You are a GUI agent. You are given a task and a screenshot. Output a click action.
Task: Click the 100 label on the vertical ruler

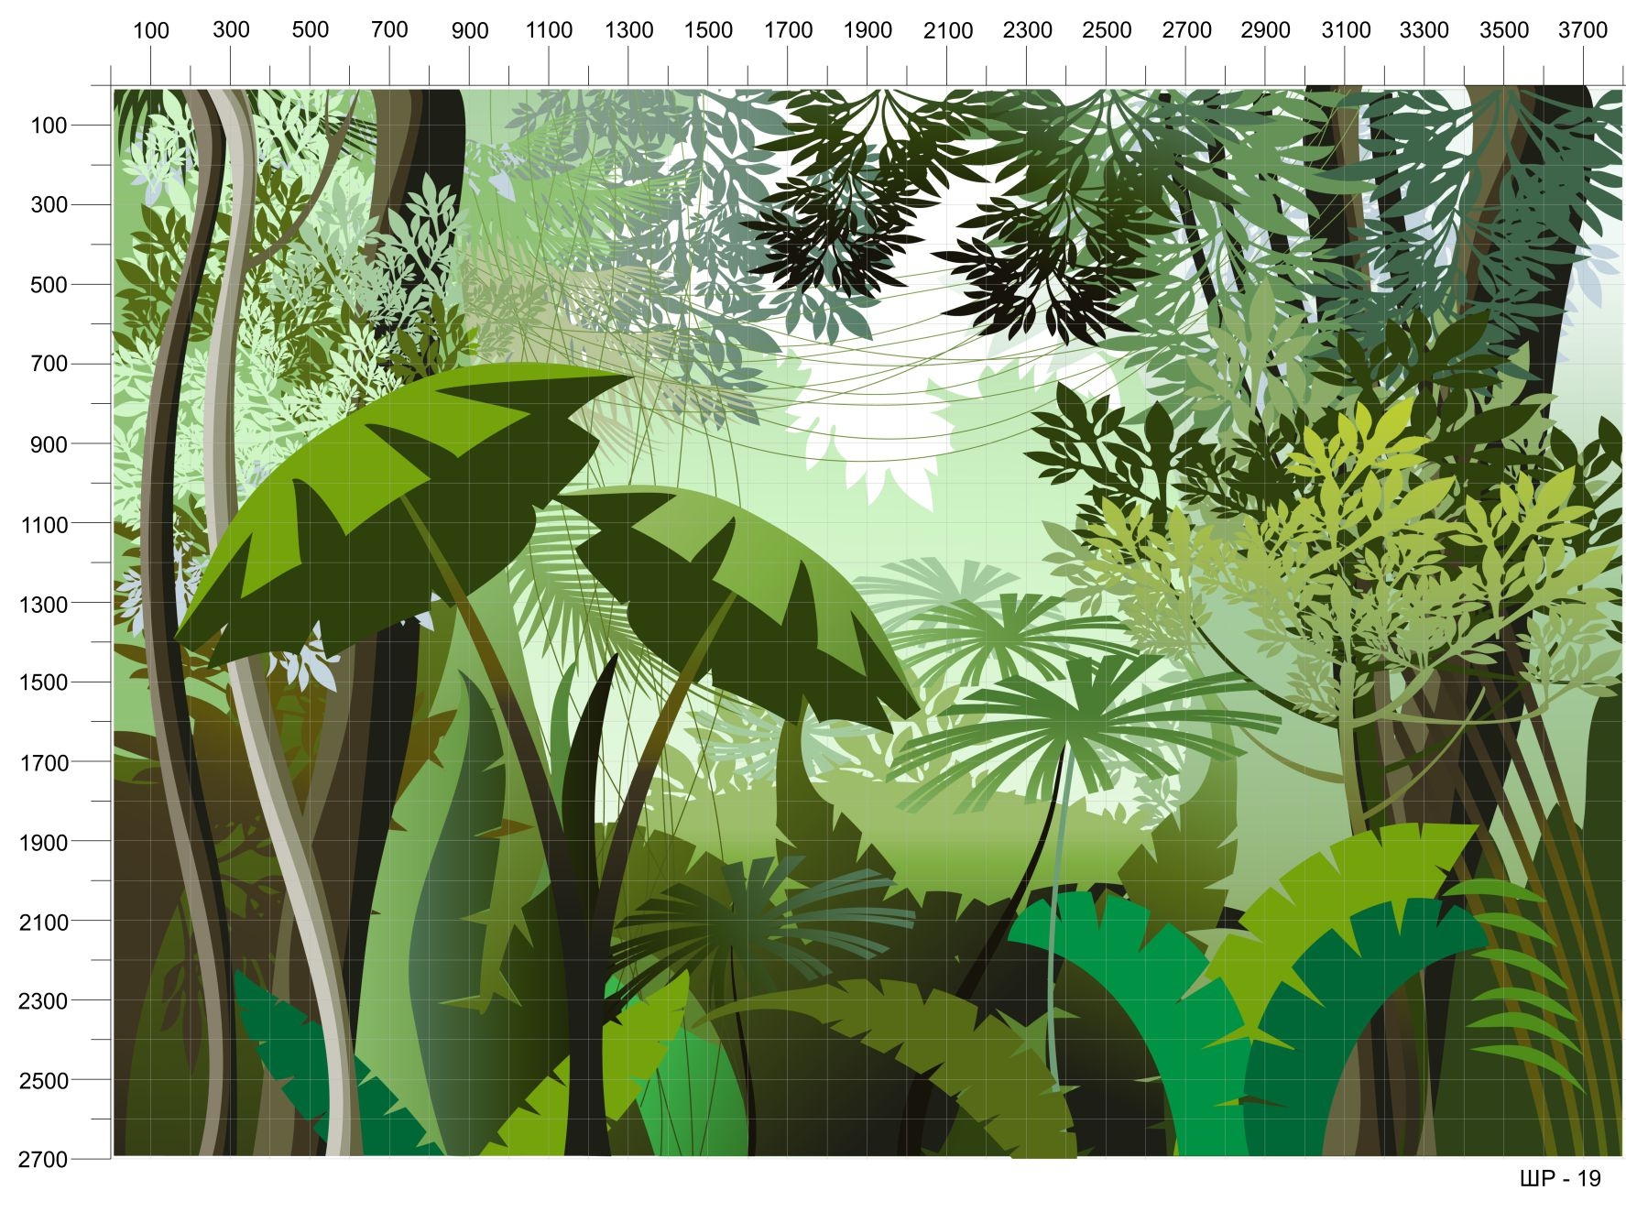49,126
